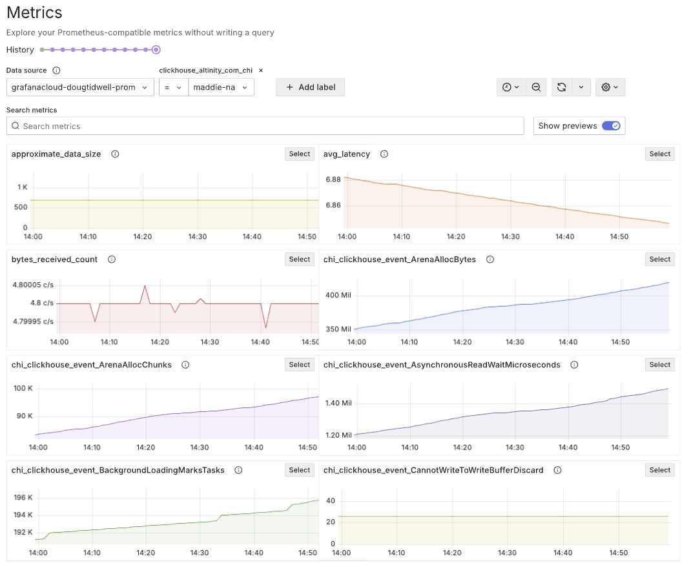Click the last dot on the History slider
The image size is (691, 585).
[x=156, y=49]
